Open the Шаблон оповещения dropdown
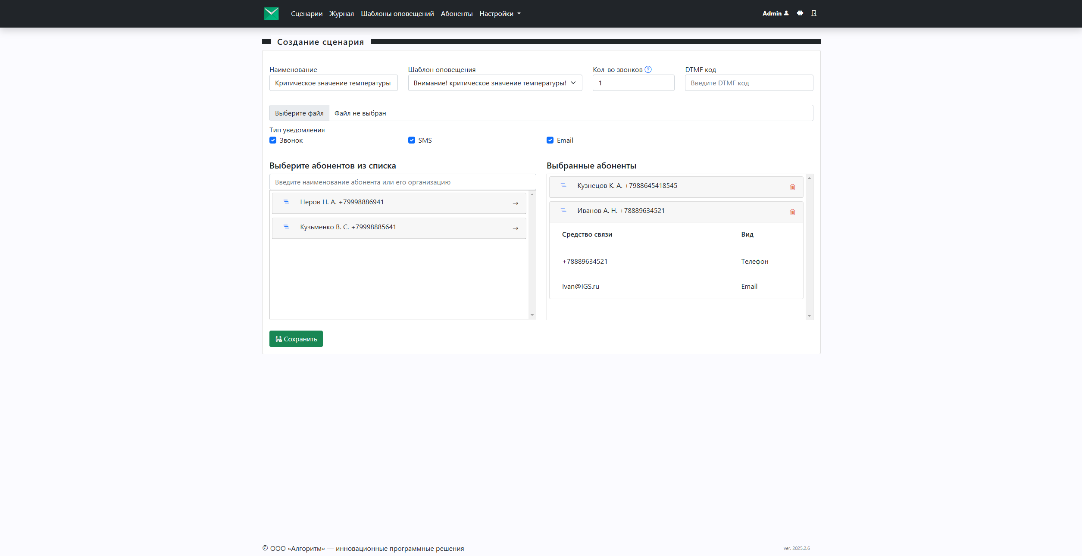This screenshot has width=1082, height=556. tap(495, 83)
